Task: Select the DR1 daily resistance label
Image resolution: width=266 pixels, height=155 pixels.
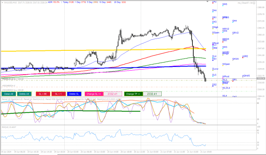Action: coord(214,17)
